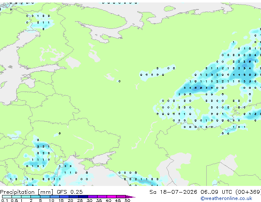Open the weatheronline.co.uk copyright link
This screenshot has width=261, height=202.
[226, 198]
